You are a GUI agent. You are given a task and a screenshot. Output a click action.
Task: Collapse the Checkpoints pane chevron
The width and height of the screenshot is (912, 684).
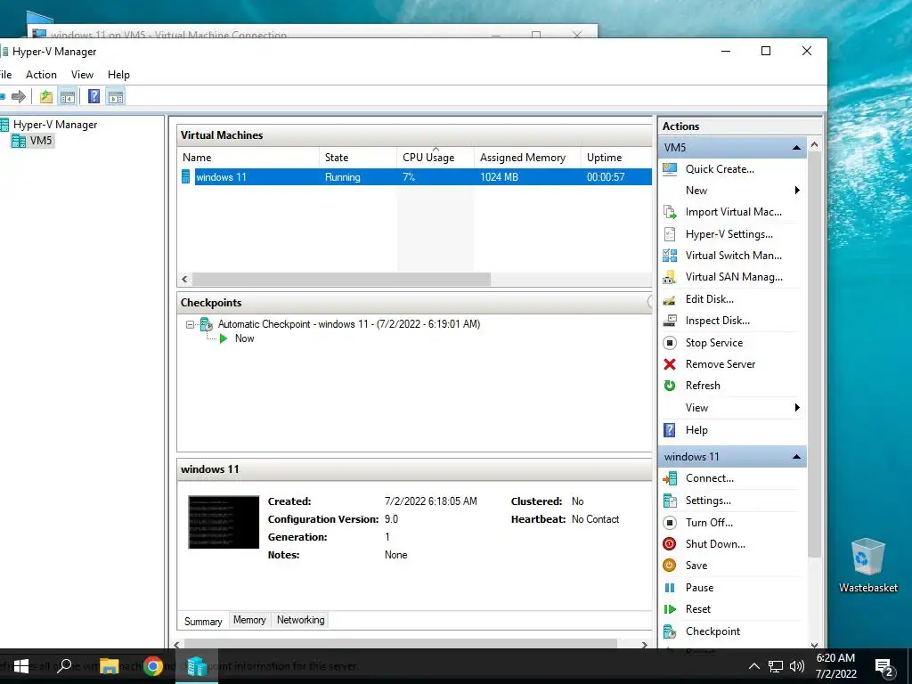pos(649,301)
